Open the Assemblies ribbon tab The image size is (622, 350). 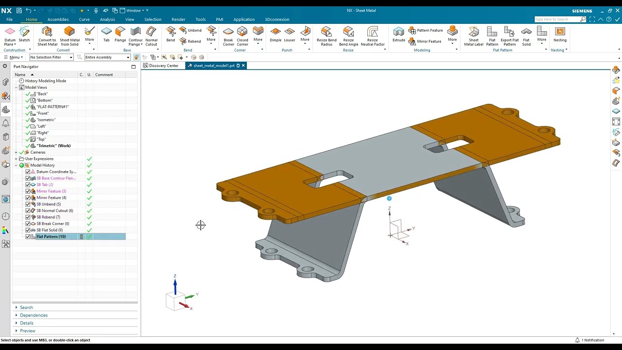(x=58, y=19)
